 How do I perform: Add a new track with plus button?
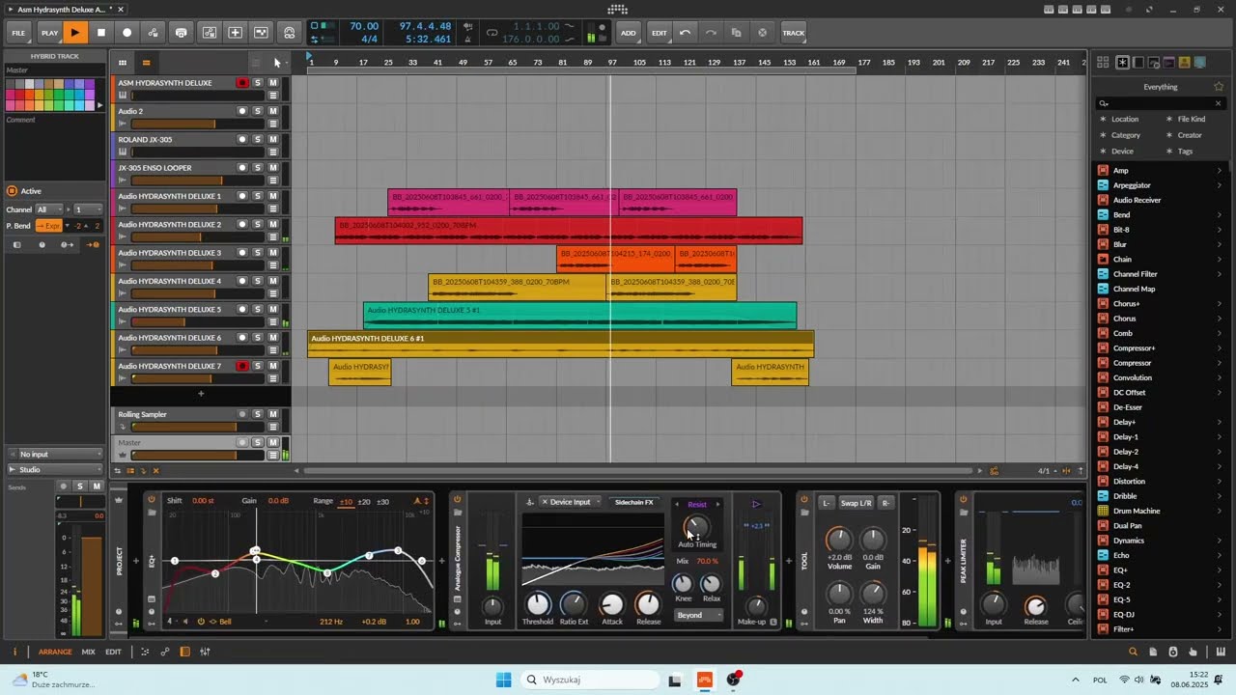pyautogui.click(x=201, y=393)
